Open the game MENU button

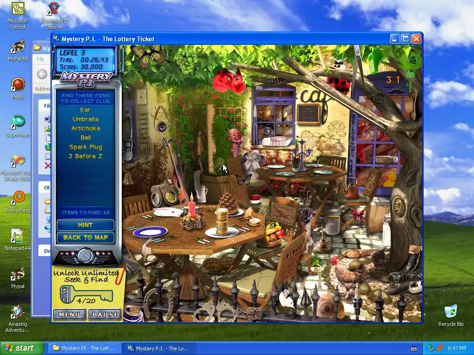point(69,314)
